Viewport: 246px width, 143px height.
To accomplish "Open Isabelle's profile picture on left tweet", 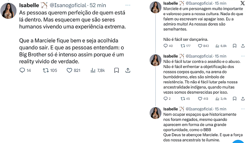I will point(8,11).
